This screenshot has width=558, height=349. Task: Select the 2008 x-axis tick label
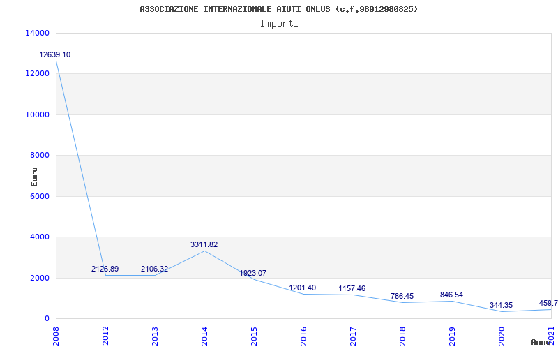(56, 334)
